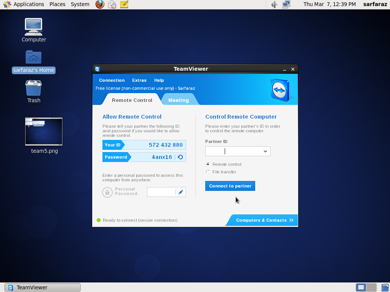Switch to the second workspace
Image resolution: width=390 pixels, height=292 pixels.
(x=371, y=287)
